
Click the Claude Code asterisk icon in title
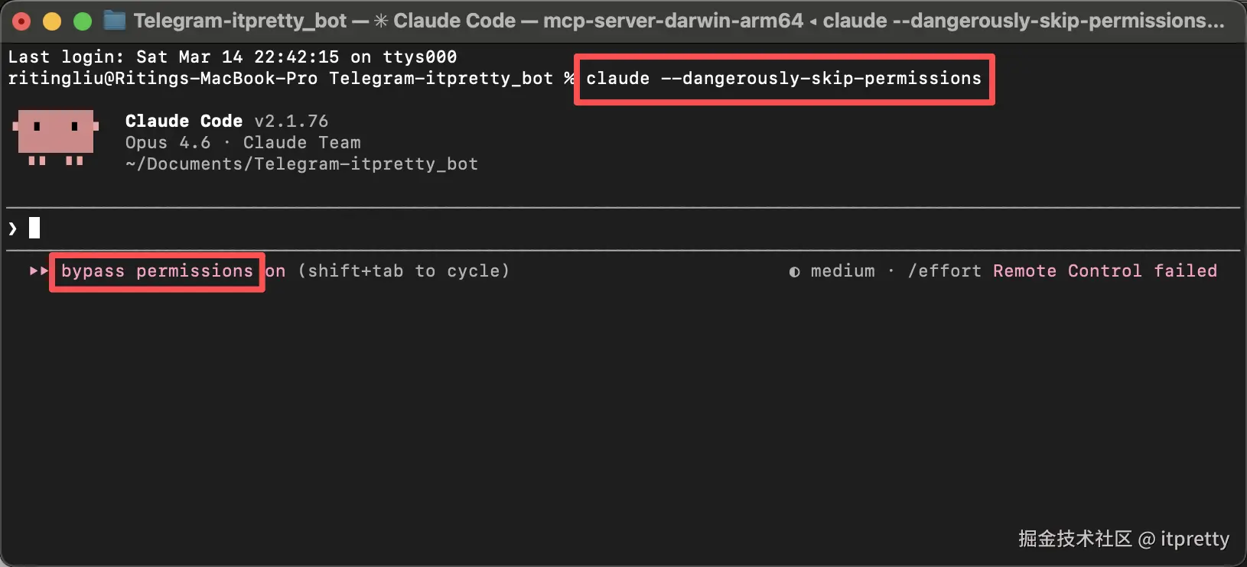click(x=381, y=21)
